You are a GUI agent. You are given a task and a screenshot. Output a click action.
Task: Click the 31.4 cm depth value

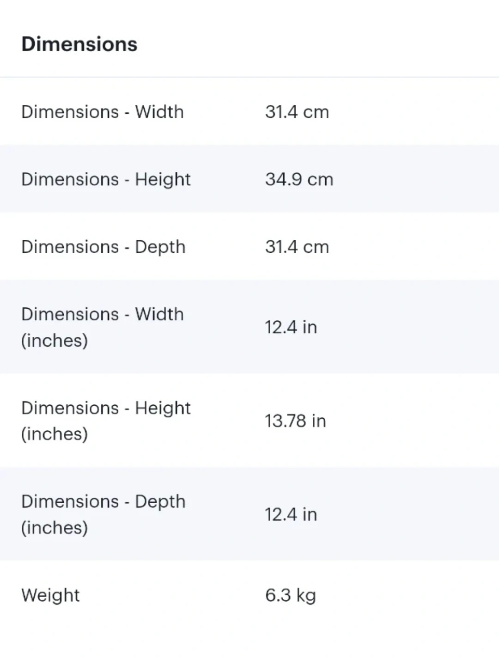point(297,247)
